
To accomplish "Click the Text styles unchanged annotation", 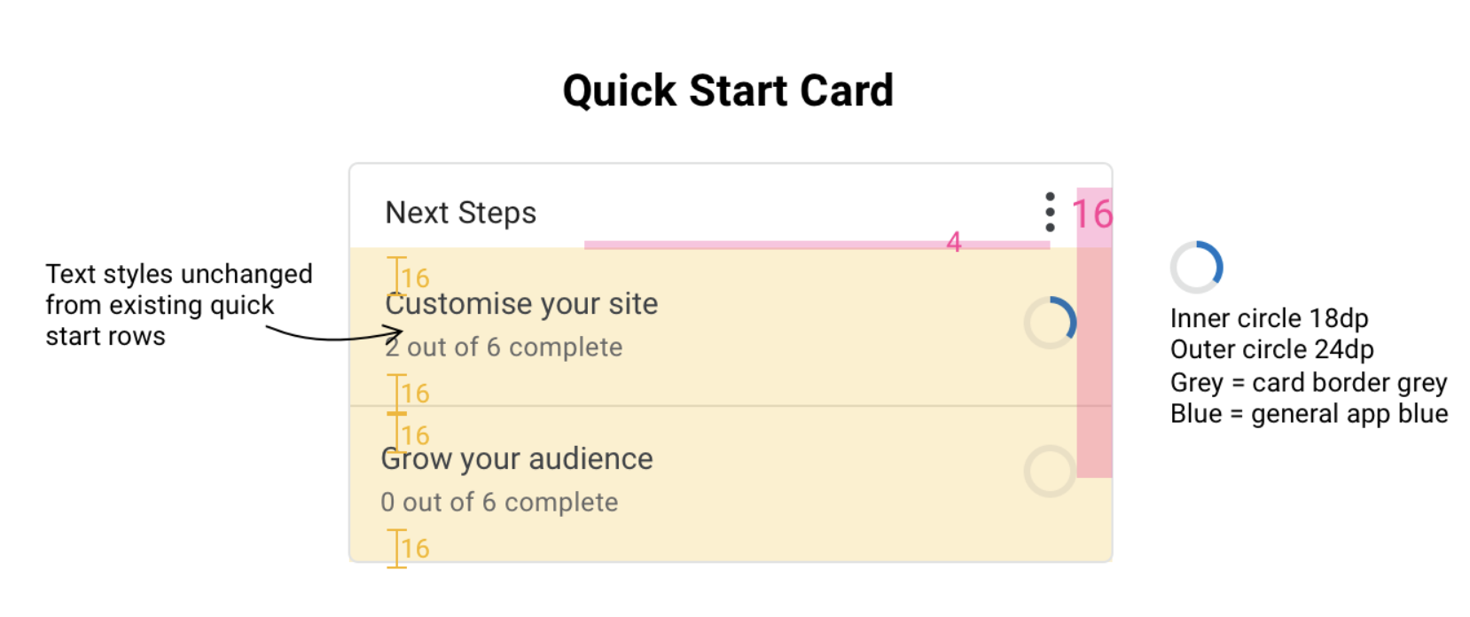I will (179, 305).
